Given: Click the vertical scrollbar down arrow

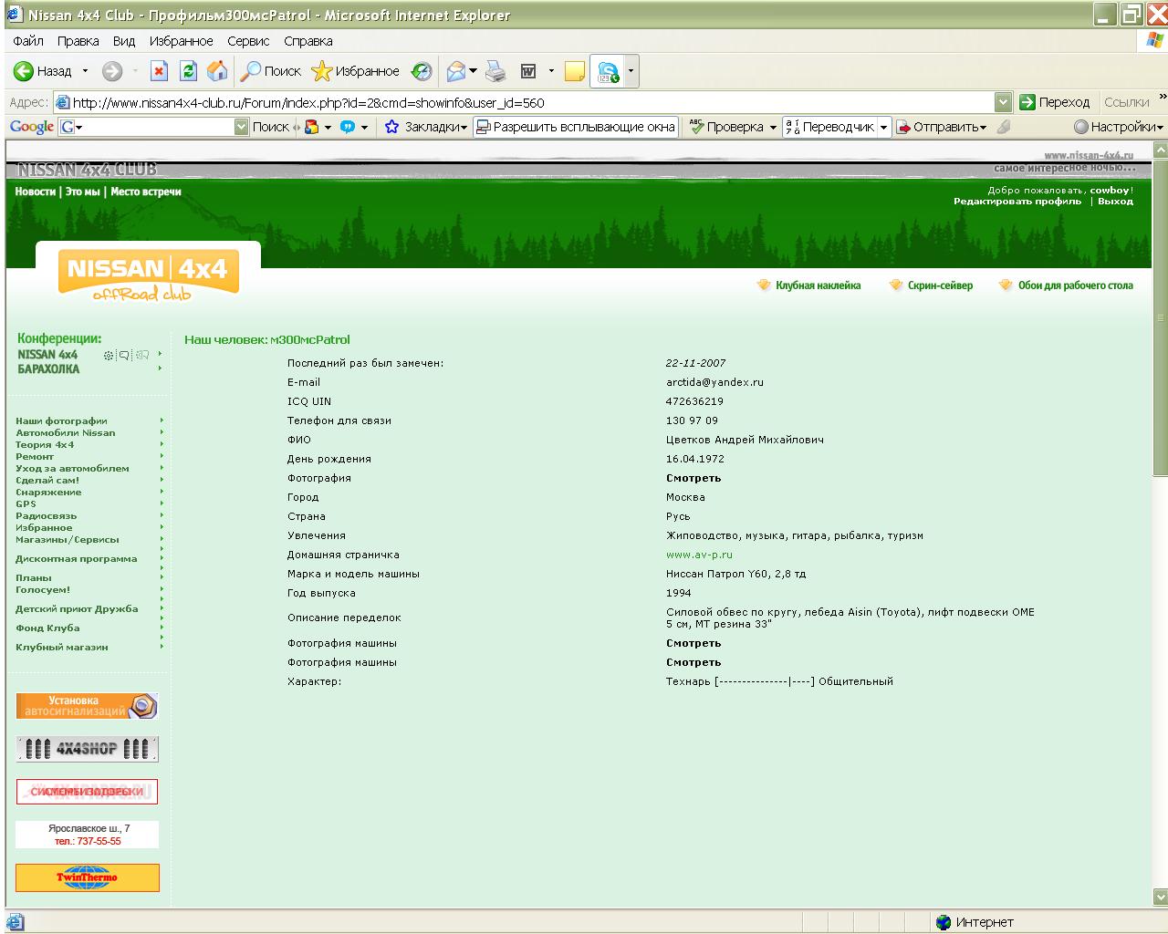Looking at the screenshot, I should point(1161,896).
